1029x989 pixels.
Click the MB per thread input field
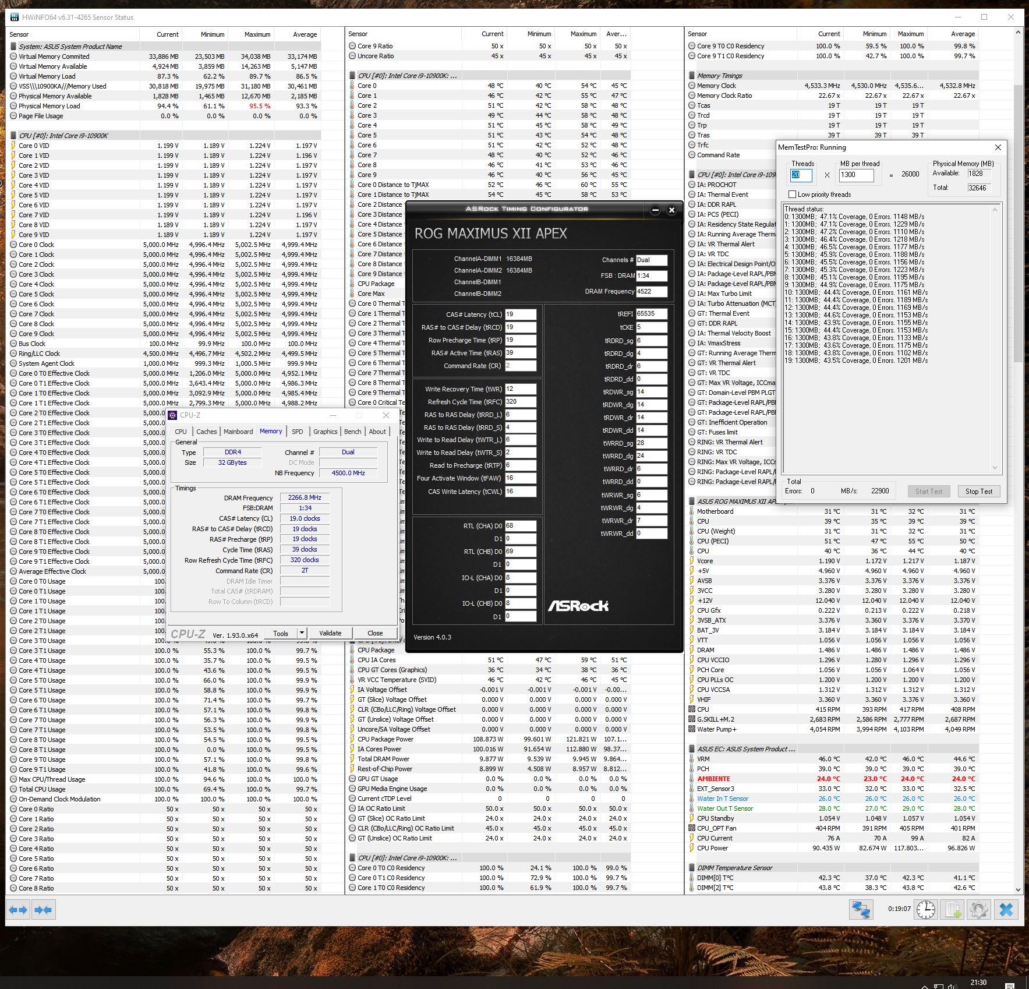pyautogui.click(x=856, y=175)
